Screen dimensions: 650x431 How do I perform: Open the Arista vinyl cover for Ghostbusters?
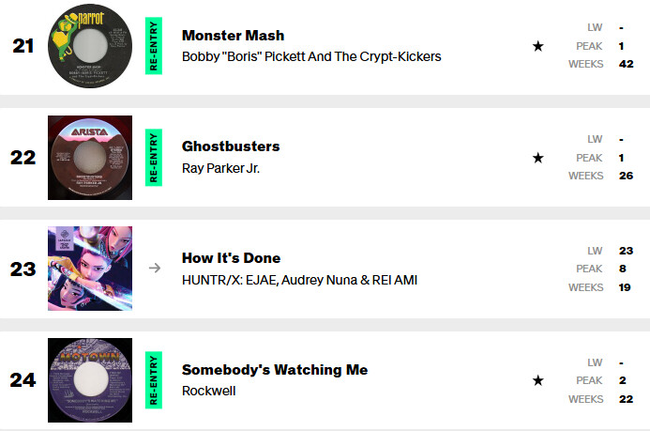coord(90,158)
